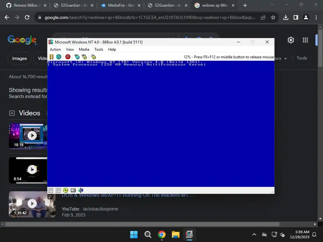Send Ctrl+Alt+Esc via yellow toolbar icon
323x242 pixels.
84,57
